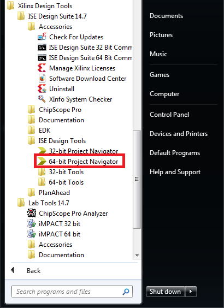This screenshot has width=224, height=308.
Task: Launch ChipScope Pro Analyzer
Action: pyautogui.click(x=67, y=214)
